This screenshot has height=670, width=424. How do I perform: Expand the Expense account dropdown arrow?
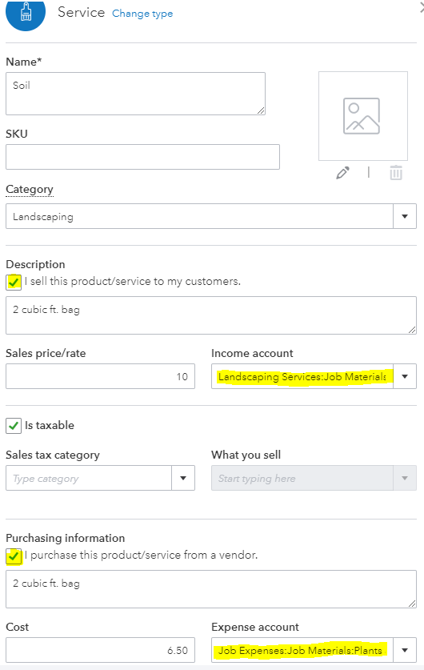click(405, 650)
